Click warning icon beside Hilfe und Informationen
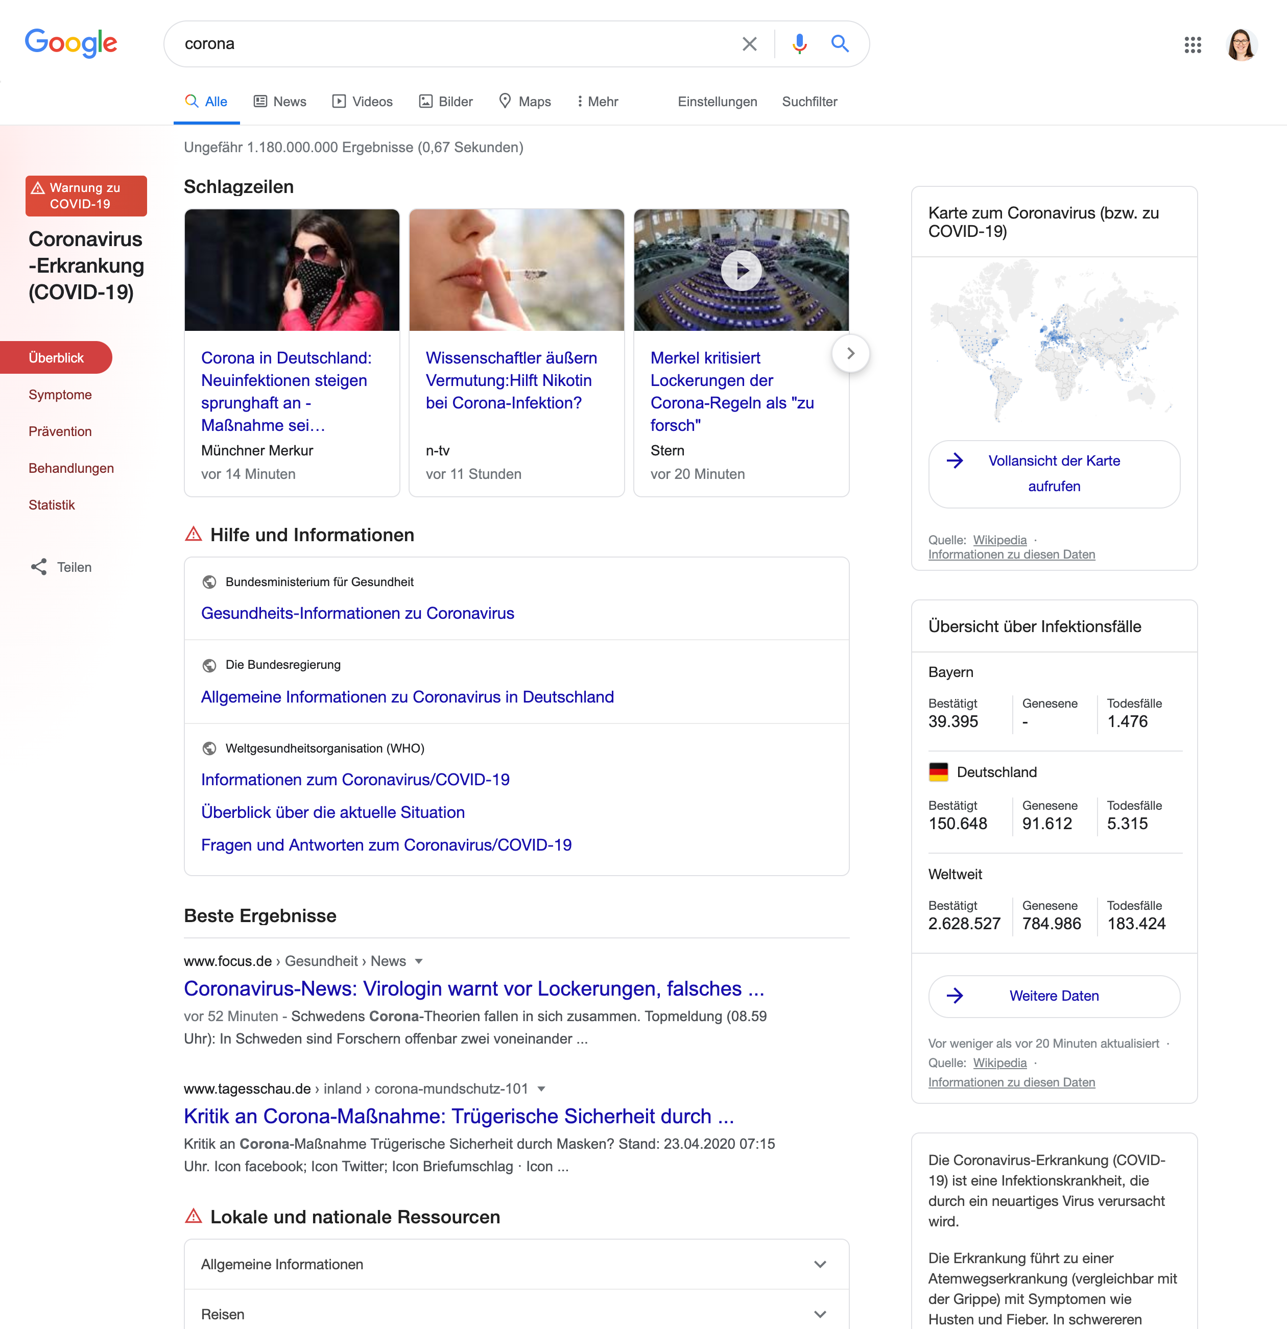This screenshot has height=1329, width=1287. (x=193, y=535)
